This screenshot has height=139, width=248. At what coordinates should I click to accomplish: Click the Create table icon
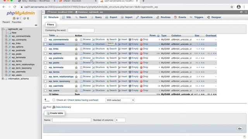48,113
